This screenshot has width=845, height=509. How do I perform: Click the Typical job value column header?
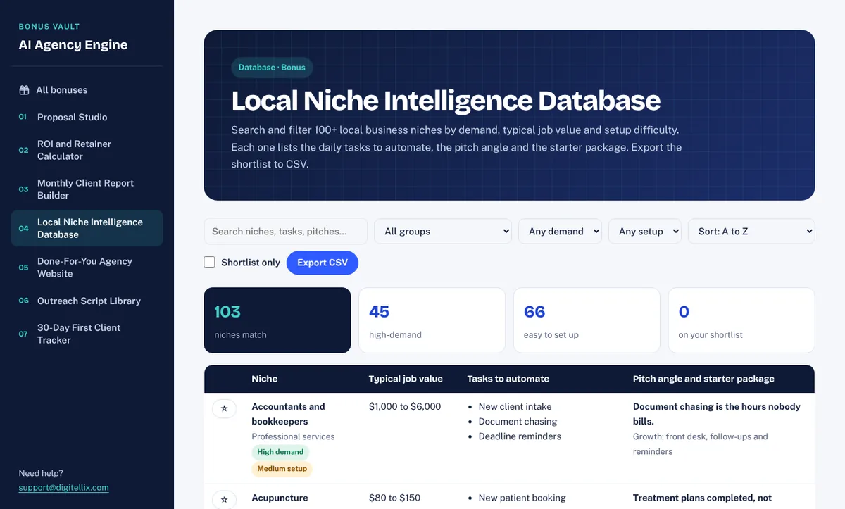pyautogui.click(x=406, y=379)
